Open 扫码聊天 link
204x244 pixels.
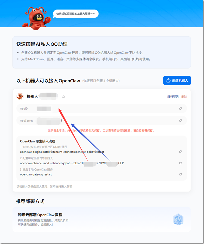click(x=173, y=97)
